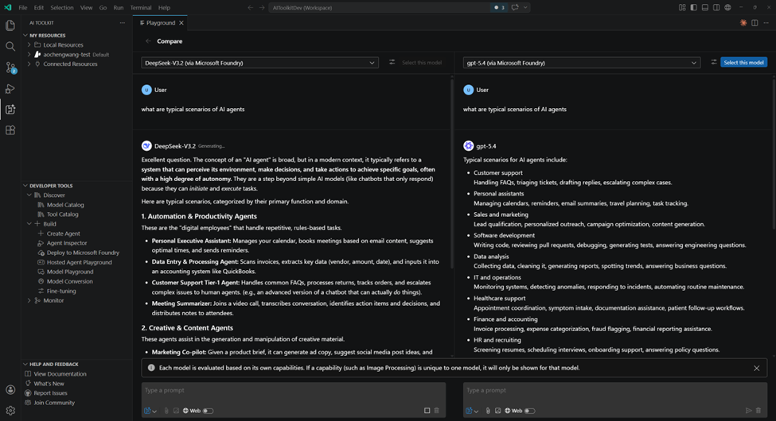
Task: Close the Playground tab
Action: point(181,23)
